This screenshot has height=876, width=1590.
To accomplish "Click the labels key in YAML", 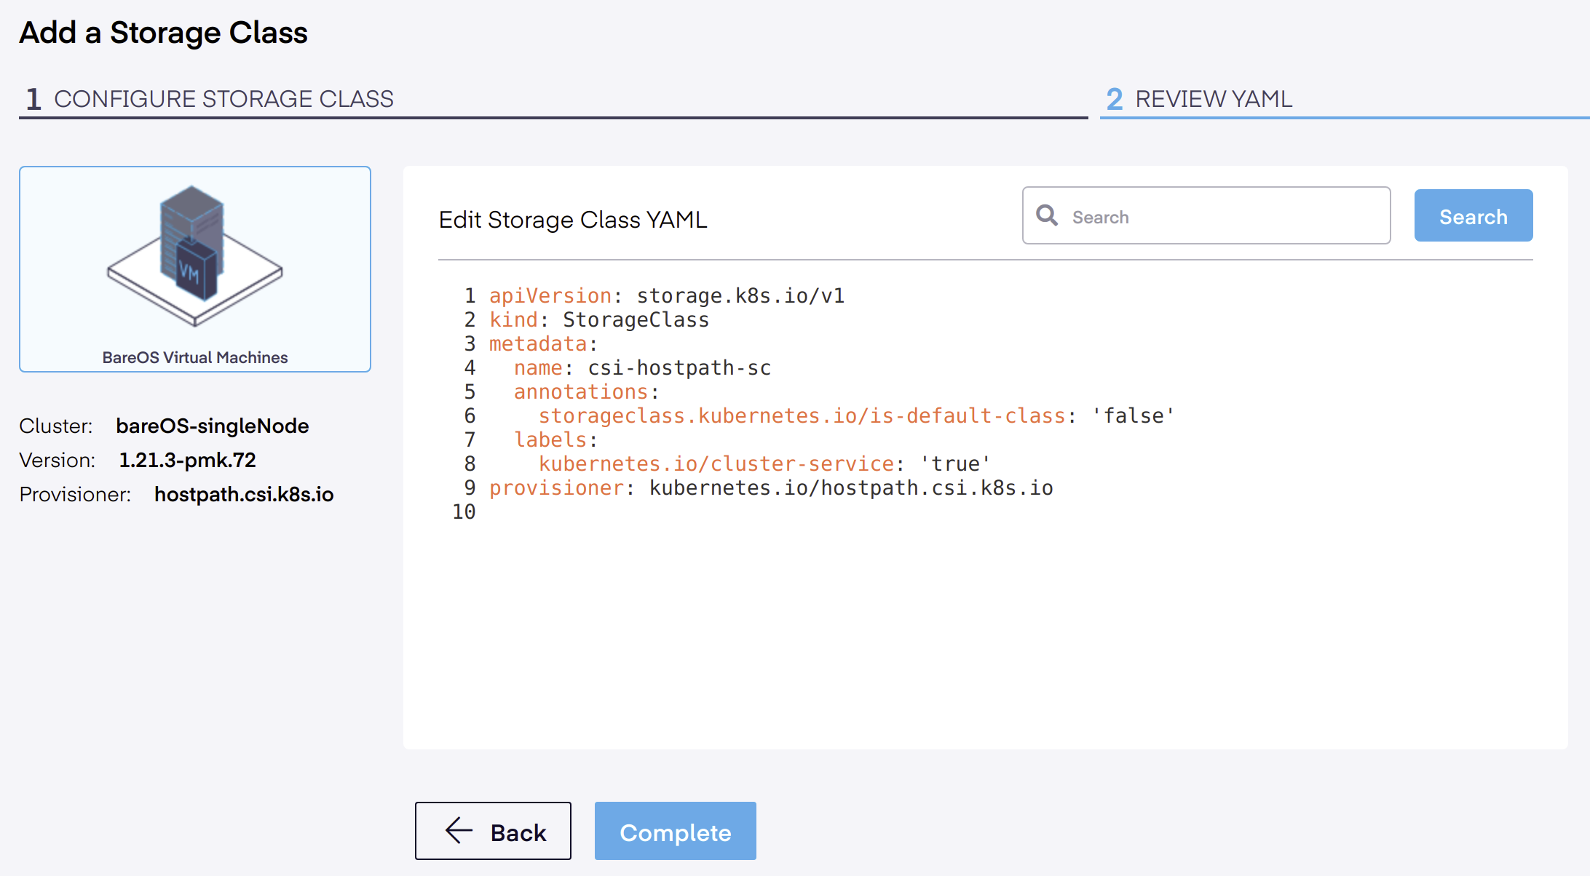I will 550,440.
